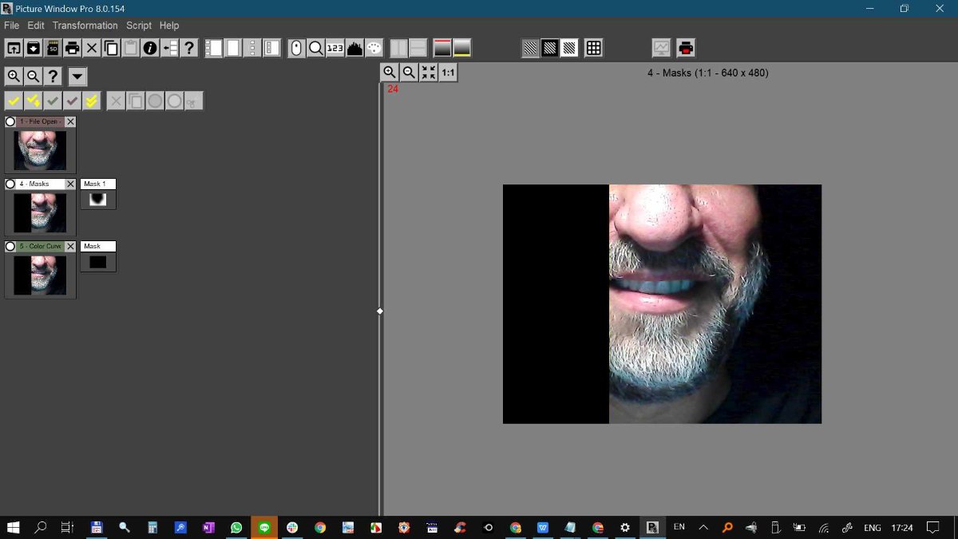The height and width of the screenshot is (539, 958).
Task: Click the panel splitter diamond handle
Action: point(380,311)
